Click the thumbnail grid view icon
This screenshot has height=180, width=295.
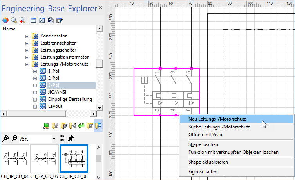[62, 139]
